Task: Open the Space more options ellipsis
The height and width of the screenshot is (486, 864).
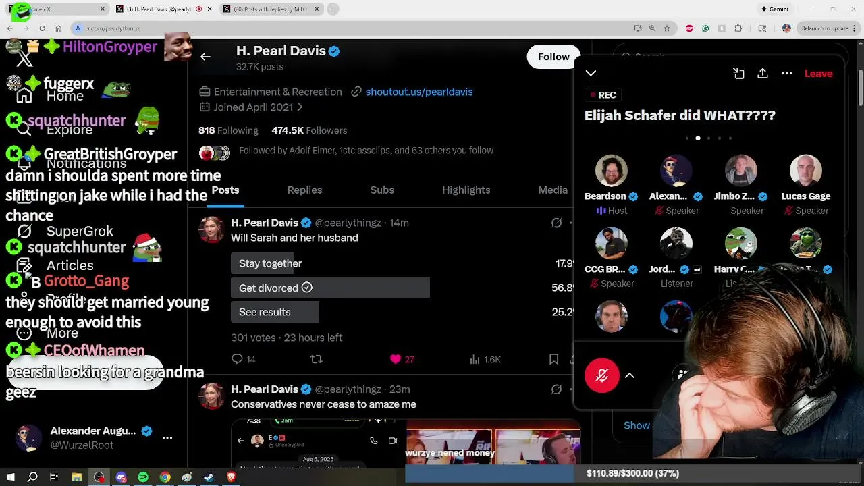Action: pos(787,73)
